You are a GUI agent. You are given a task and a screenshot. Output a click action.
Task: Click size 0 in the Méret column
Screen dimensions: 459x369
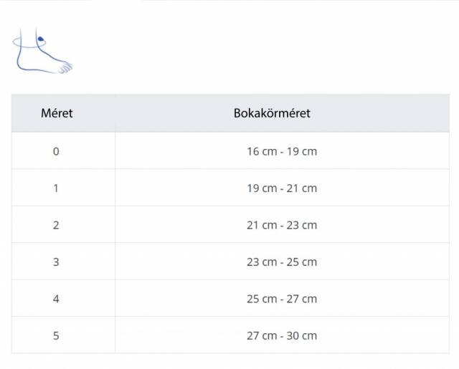[56, 151]
